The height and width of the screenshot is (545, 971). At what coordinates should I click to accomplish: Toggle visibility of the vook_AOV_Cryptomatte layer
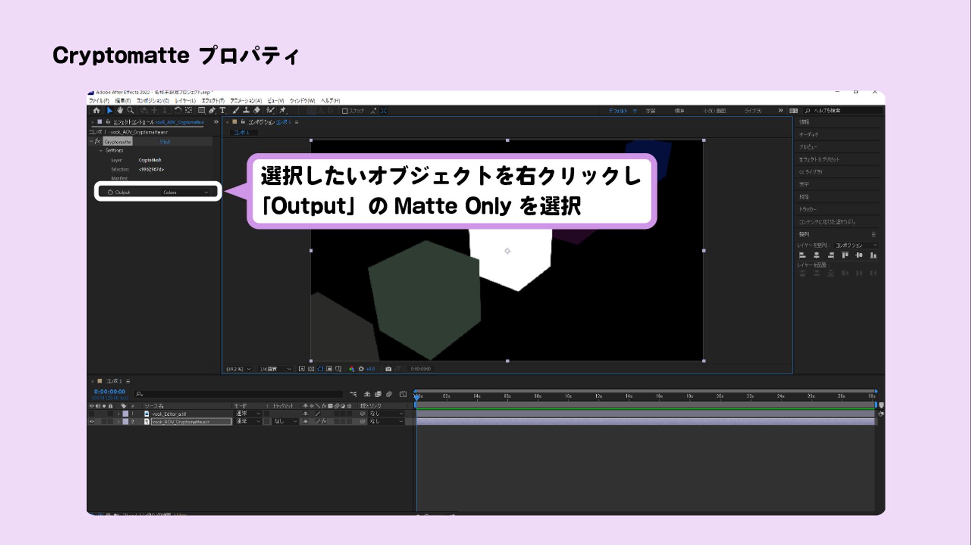click(x=92, y=421)
